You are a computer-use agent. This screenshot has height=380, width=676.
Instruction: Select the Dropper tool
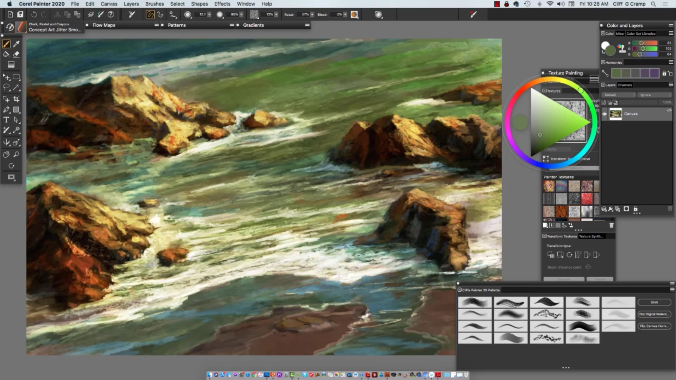16,44
